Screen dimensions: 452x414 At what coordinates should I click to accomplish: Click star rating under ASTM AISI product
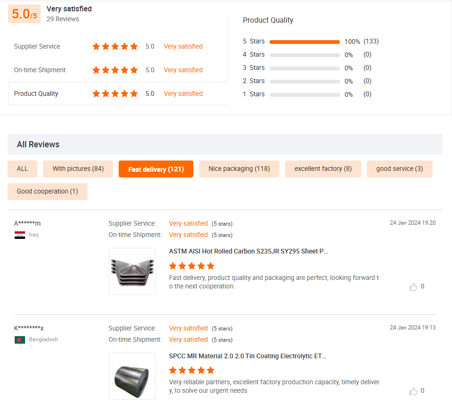point(191,266)
